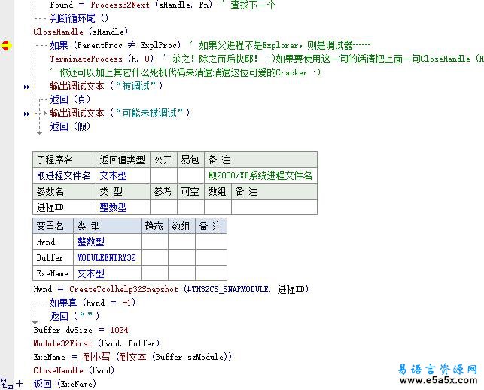Click the 整数型 type of 进程ID parameter
Screen dimensions: 484x390
tap(114, 207)
